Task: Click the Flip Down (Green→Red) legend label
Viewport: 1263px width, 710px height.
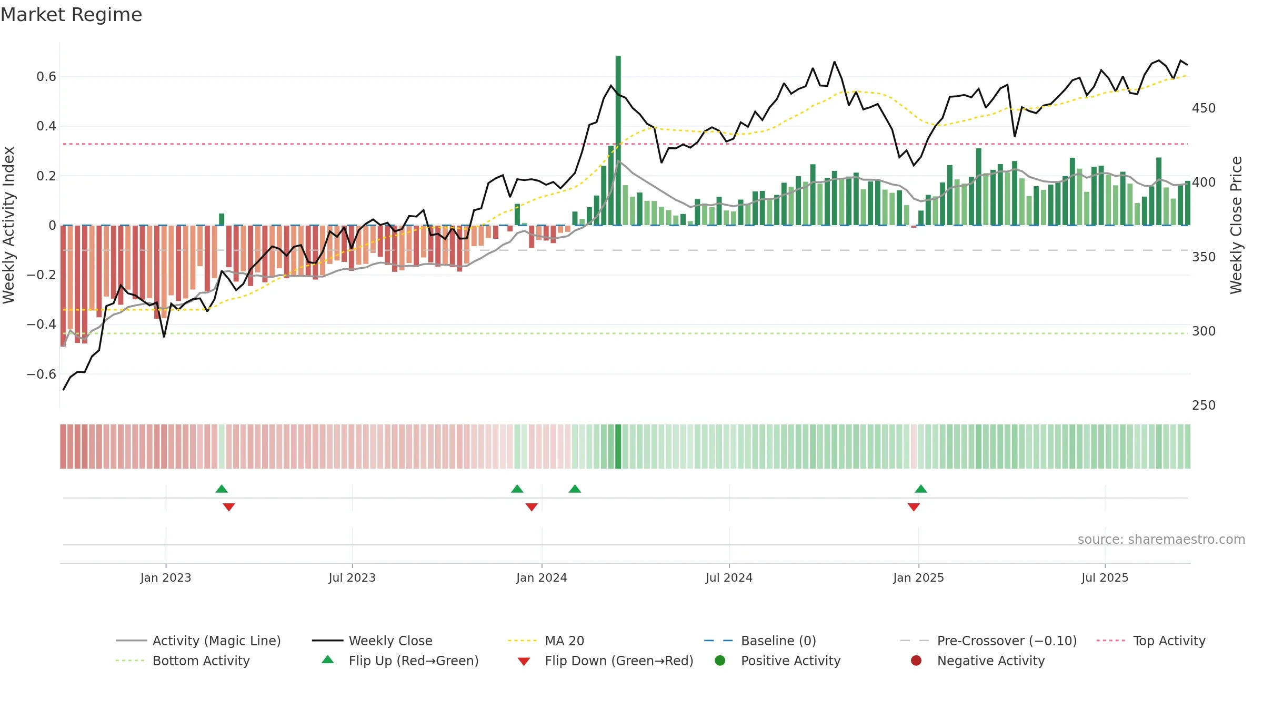Action: [619, 661]
